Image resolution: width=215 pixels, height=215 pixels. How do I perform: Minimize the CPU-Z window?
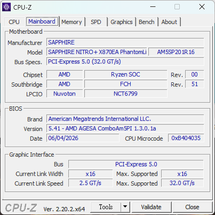click(153, 7)
